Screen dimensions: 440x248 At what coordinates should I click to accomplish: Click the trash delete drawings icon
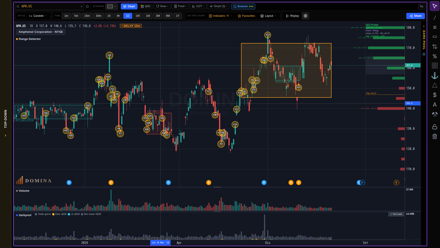pos(434,136)
